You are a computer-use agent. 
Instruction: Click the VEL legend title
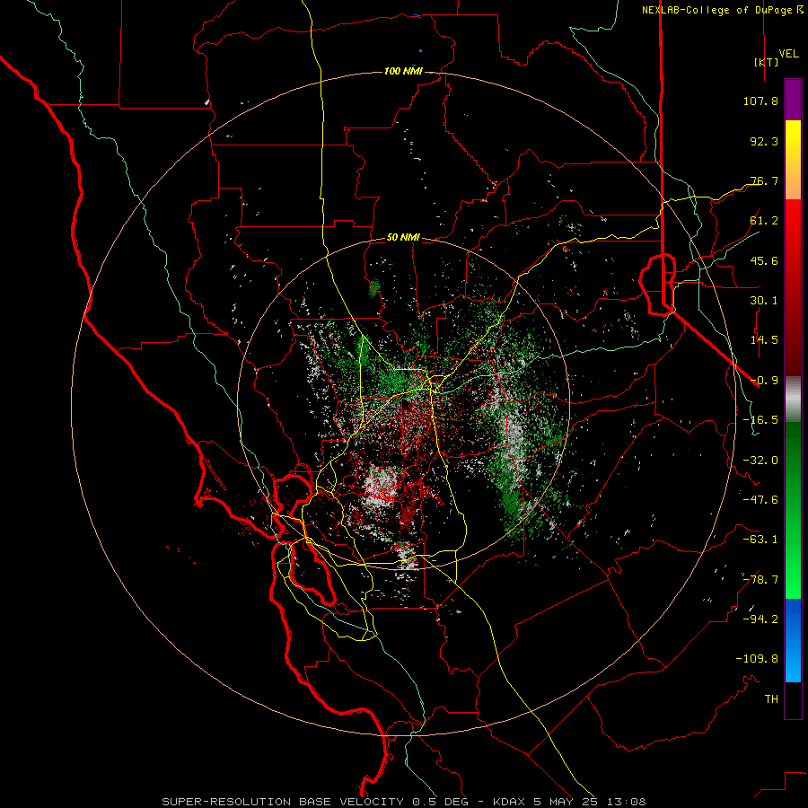[x=788, y=54]
